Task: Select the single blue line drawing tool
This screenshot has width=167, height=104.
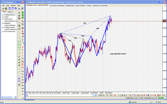Action: click(19, 75)
